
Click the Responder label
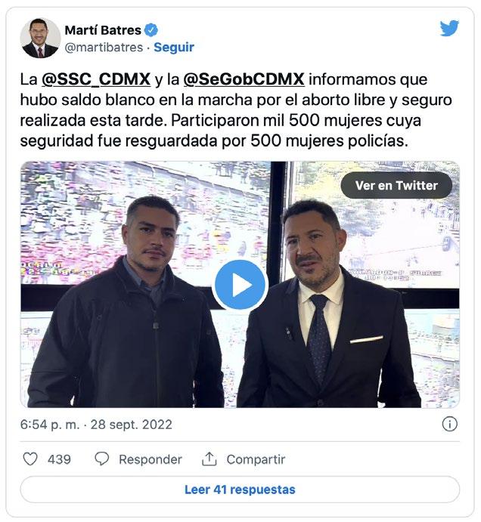click(x=151, y=459)
